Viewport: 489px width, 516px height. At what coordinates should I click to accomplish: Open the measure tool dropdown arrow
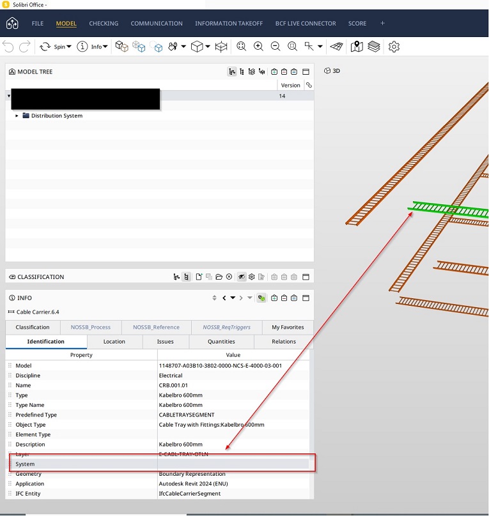pos(320,47)
